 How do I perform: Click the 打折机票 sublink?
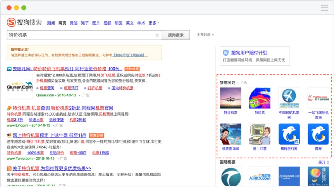click(x=95, y=88)
